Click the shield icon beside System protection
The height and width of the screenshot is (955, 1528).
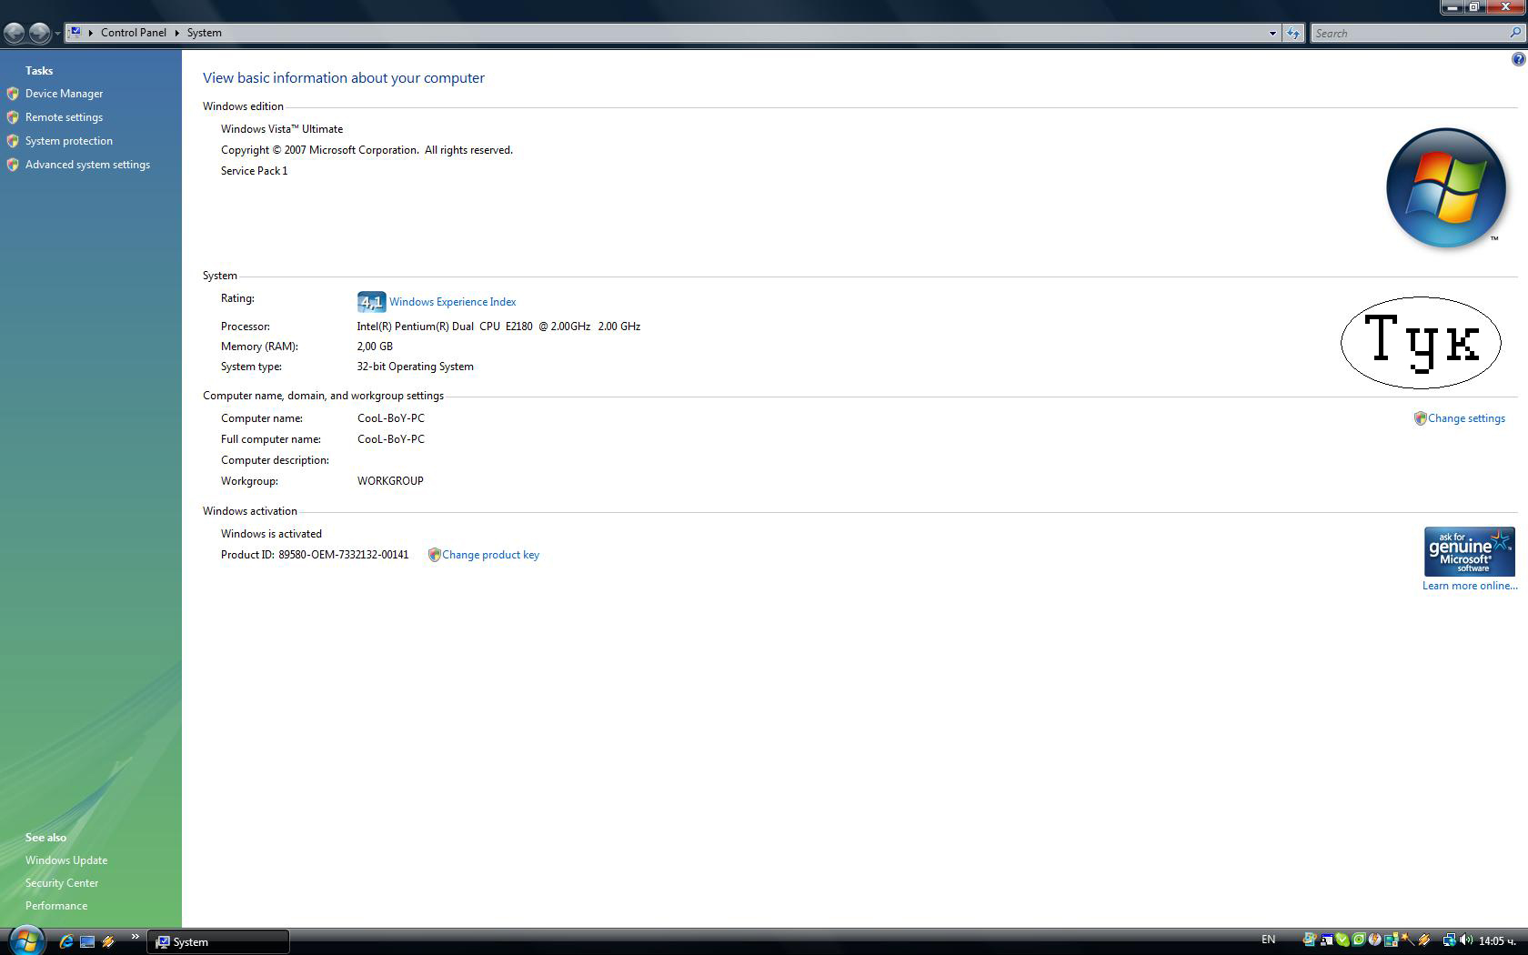13,141
